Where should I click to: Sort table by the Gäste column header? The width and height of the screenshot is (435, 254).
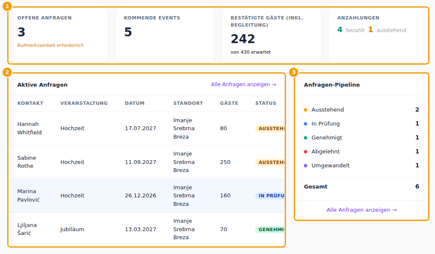tap(229, 103)
